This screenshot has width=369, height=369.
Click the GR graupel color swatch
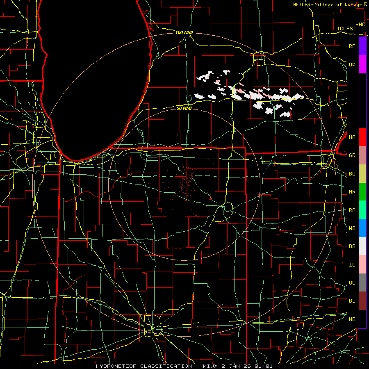(362, 155)
